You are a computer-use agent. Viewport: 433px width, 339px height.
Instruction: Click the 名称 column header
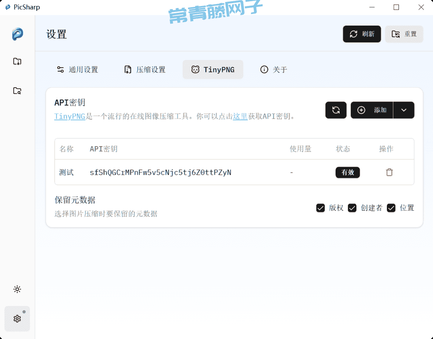(x=66, y=149)
